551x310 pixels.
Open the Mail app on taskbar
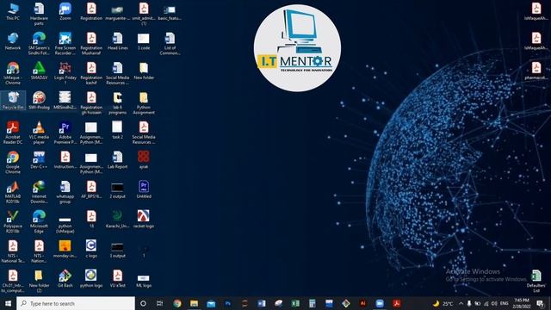point(211,303)
